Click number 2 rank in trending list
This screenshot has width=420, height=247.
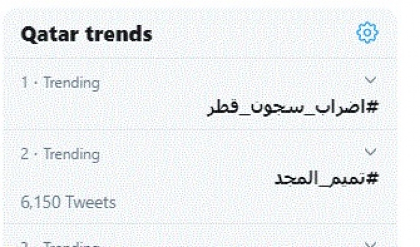pyautogui.click(x=25, y=154)
